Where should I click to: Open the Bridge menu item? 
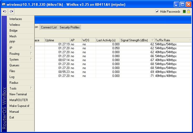(21, 31)
